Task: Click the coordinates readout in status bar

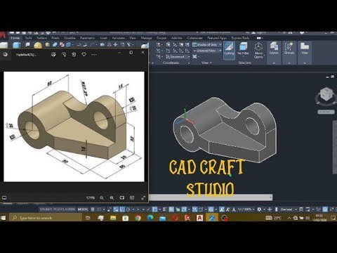Action: tap(58, 209)
